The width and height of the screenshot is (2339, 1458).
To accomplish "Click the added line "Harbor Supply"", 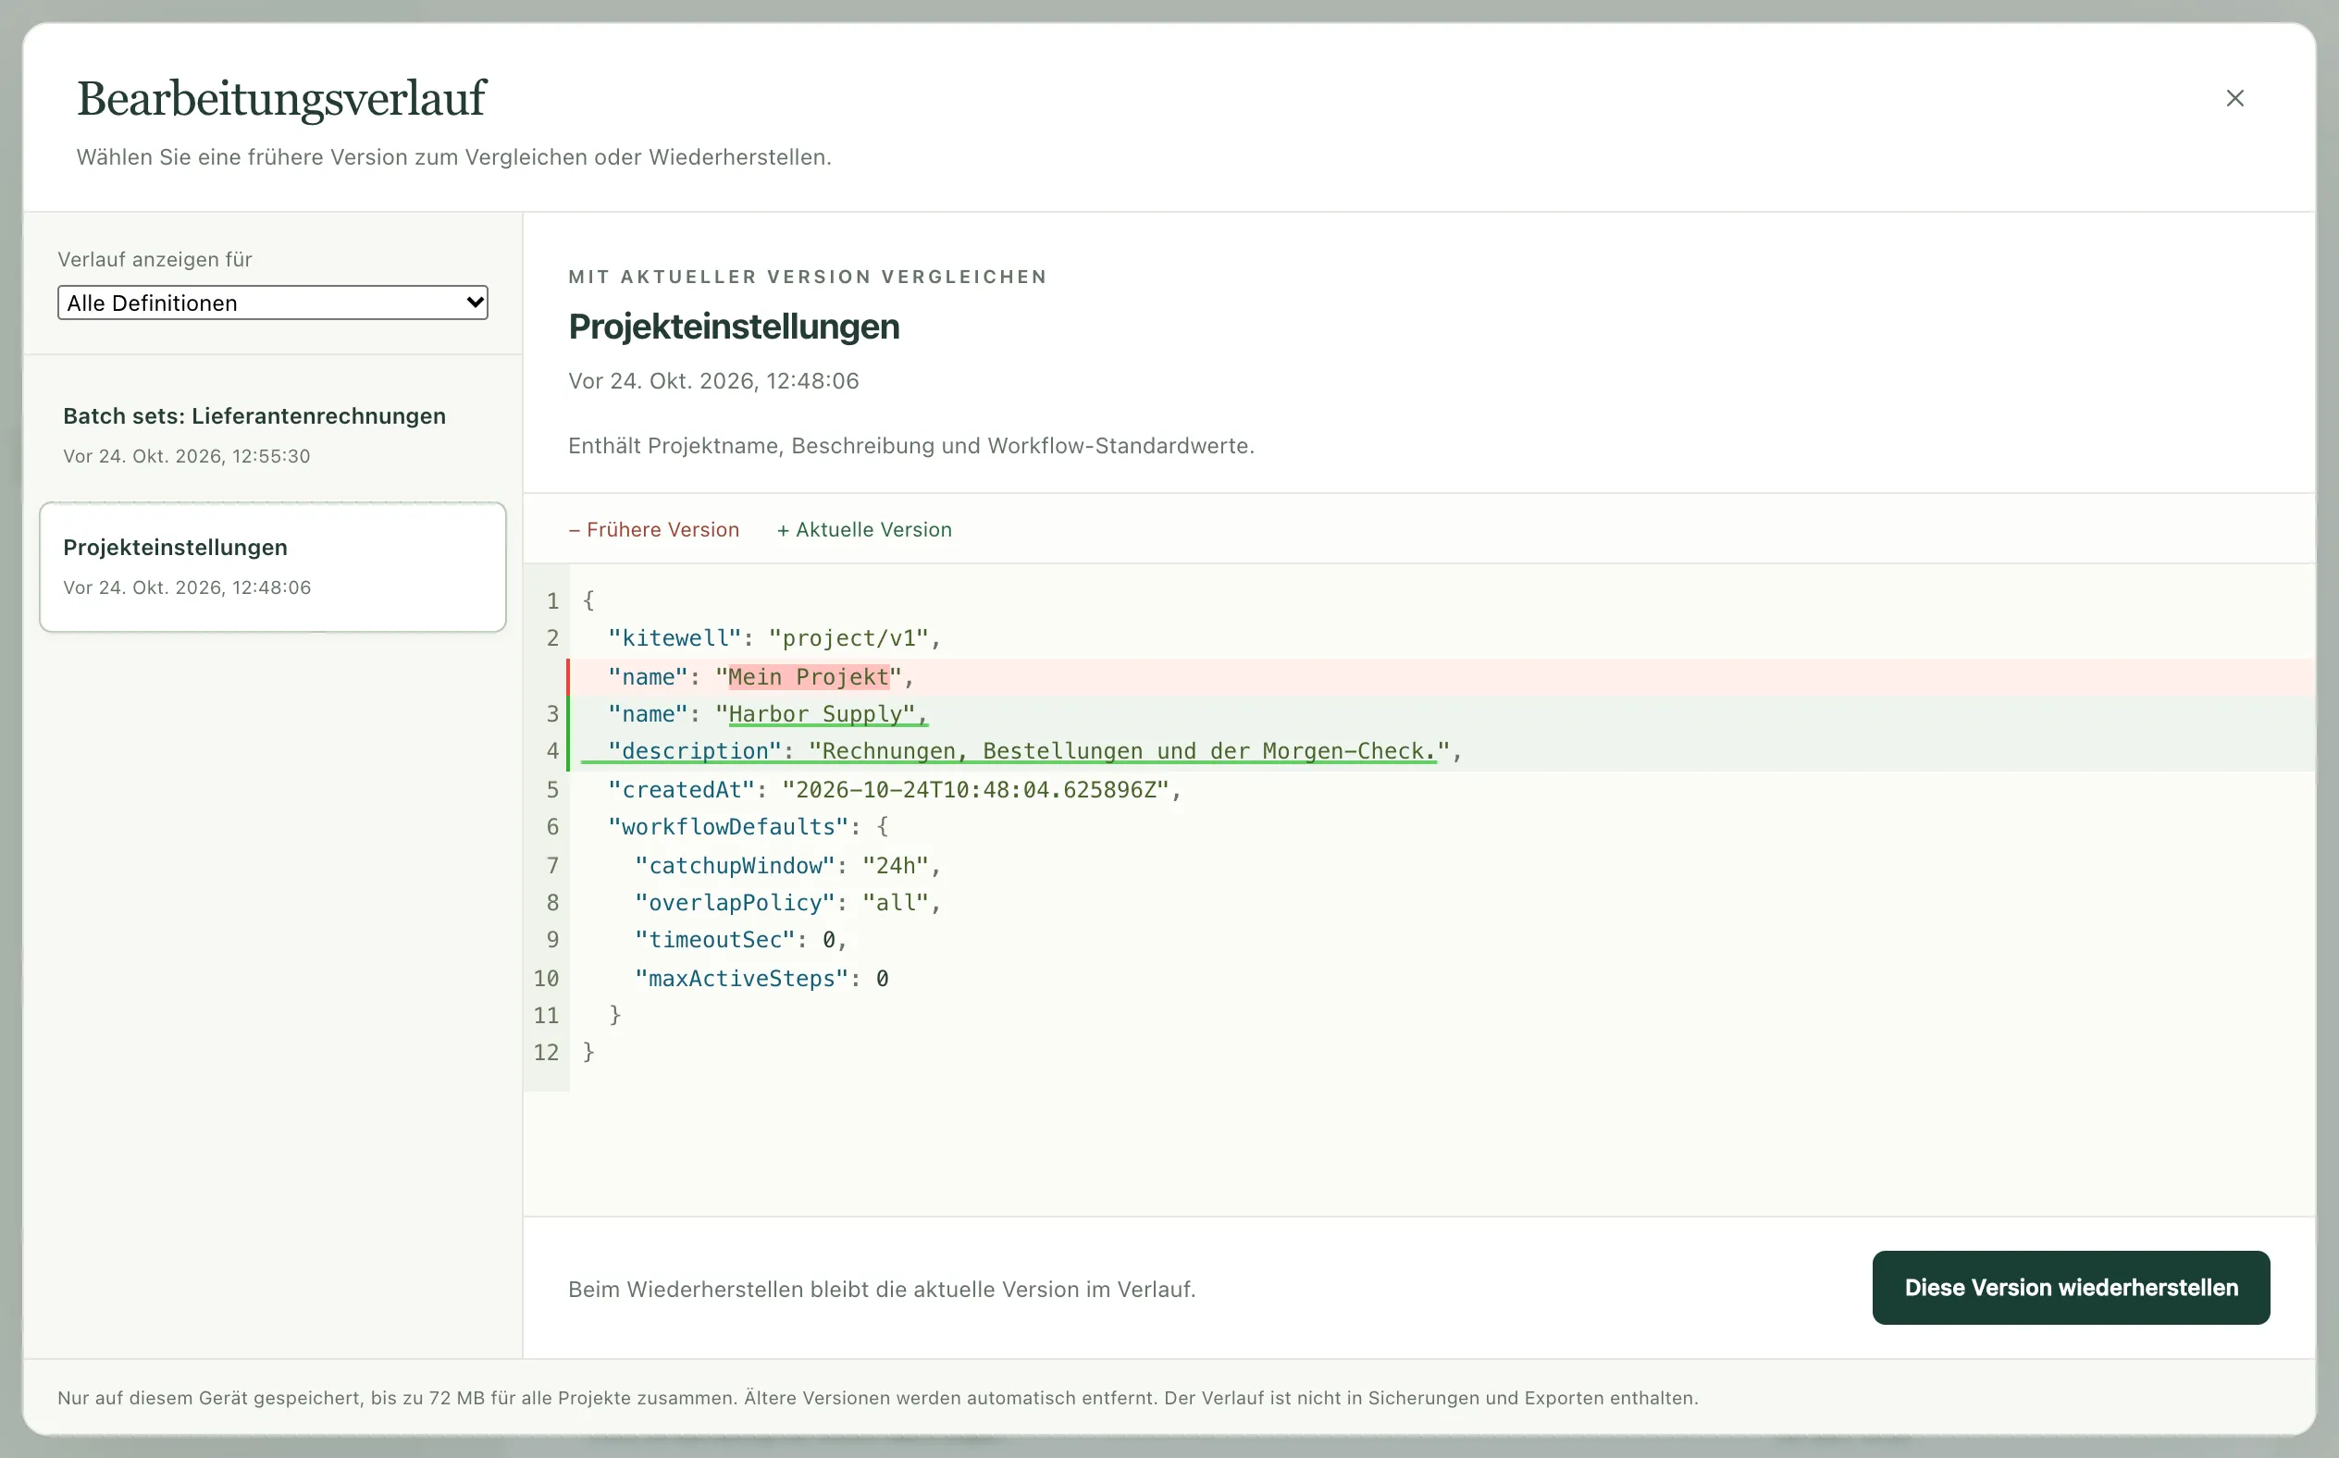I will [1442, 714].
